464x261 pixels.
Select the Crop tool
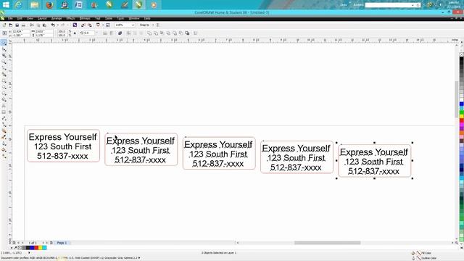pos(4,56)
